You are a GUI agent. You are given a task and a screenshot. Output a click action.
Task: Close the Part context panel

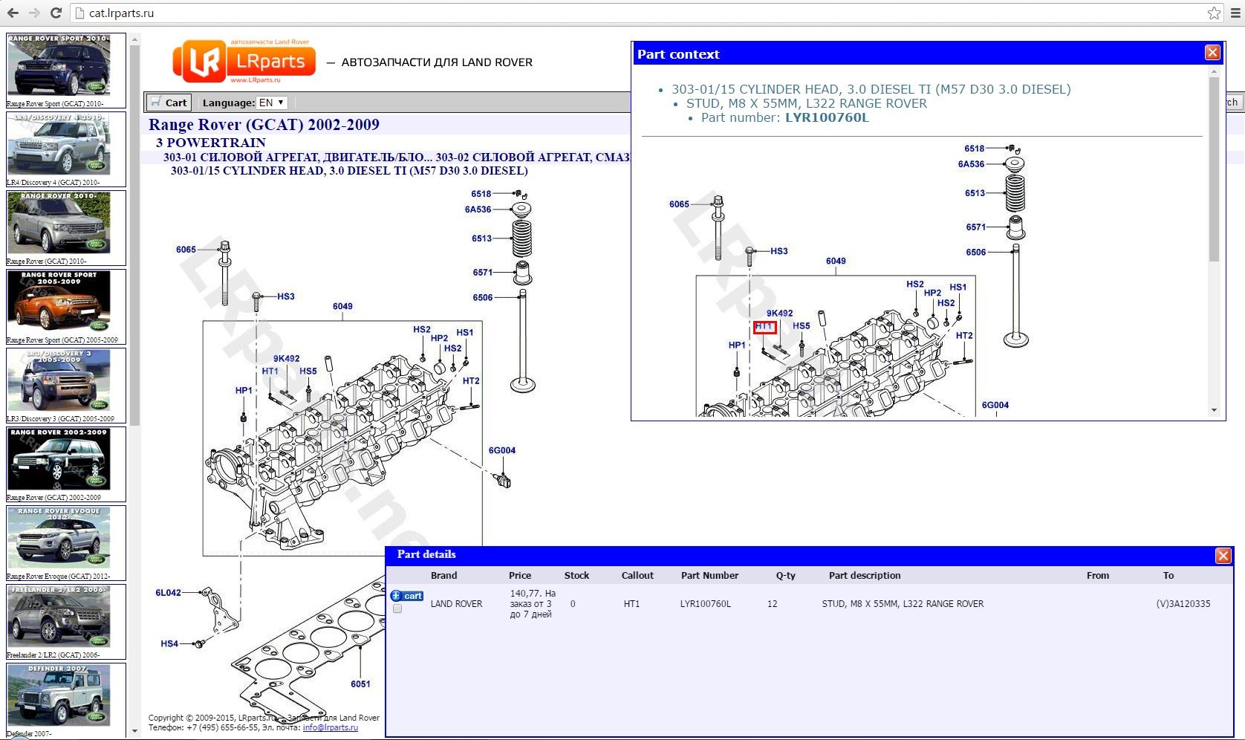click(1212, 53)
